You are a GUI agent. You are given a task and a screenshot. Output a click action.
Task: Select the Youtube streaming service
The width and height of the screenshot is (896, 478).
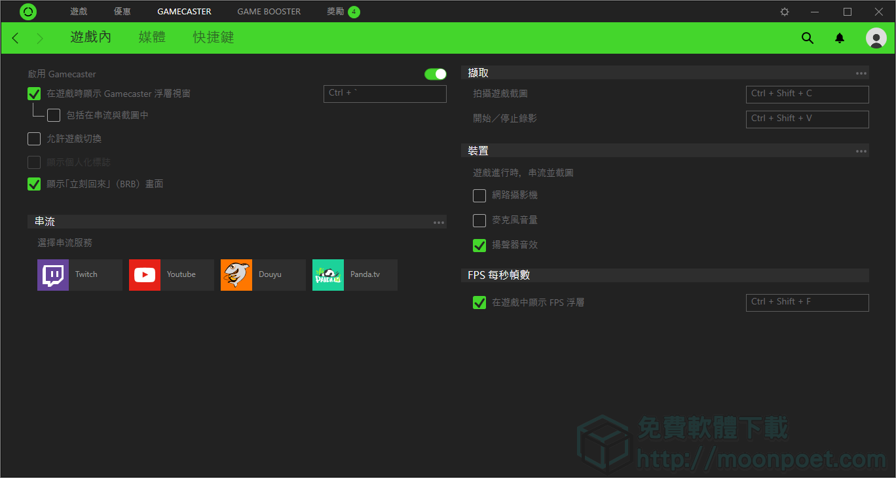172,275
